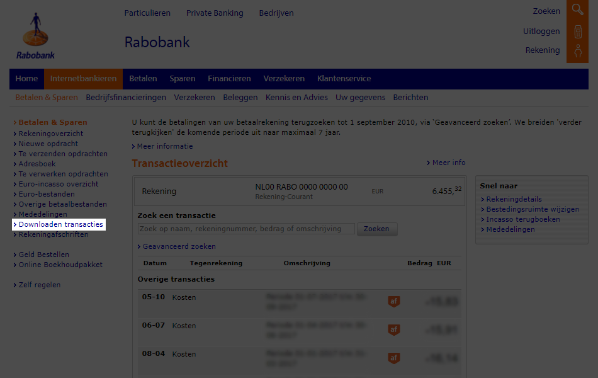Screen dimensions: 598x378
Task: Open Uw gegevens submenu
Action: coord(361,98)
